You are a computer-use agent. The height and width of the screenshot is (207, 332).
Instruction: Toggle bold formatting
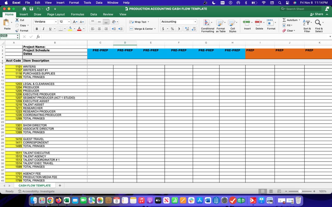coord(37,29)
